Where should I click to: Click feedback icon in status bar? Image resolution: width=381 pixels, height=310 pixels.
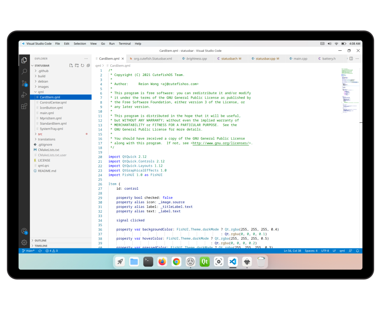[x=350, y=251]
